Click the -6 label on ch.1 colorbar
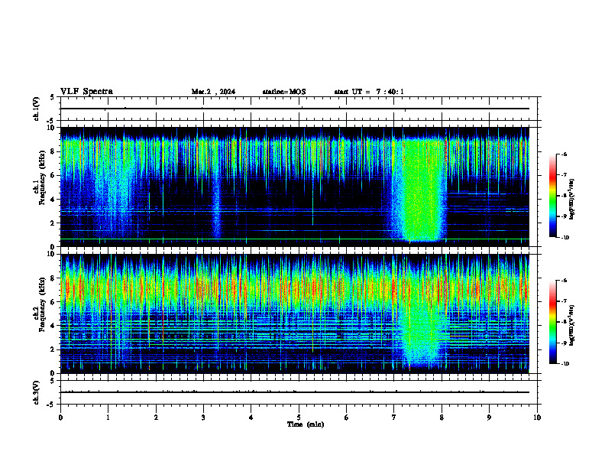The width and height of the screenshot is (605, 468). pyautogui.click(x=564, y=154)
